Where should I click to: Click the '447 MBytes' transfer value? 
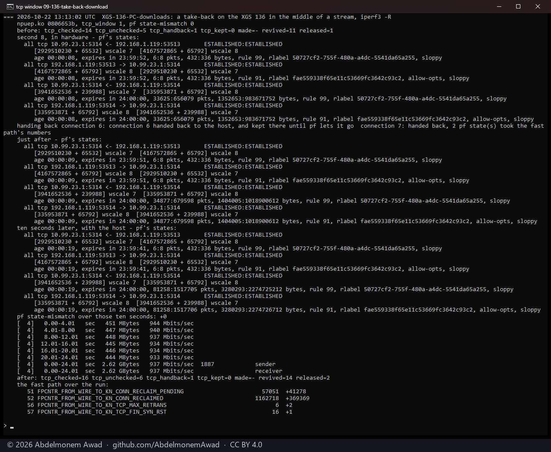tap(122, 330)
